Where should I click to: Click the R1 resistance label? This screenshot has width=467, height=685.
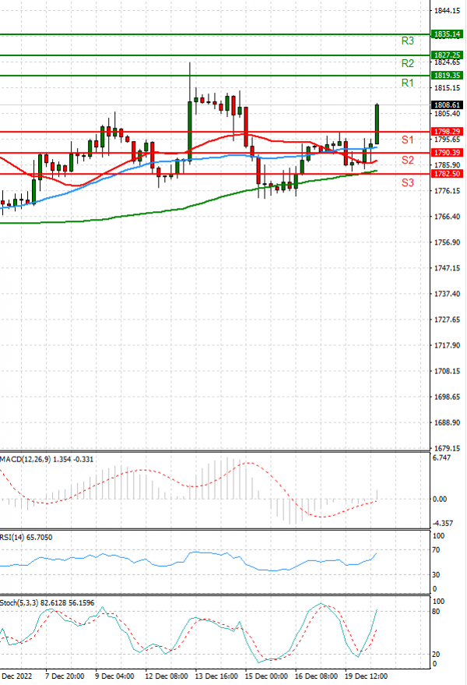[x=407, y=83]
